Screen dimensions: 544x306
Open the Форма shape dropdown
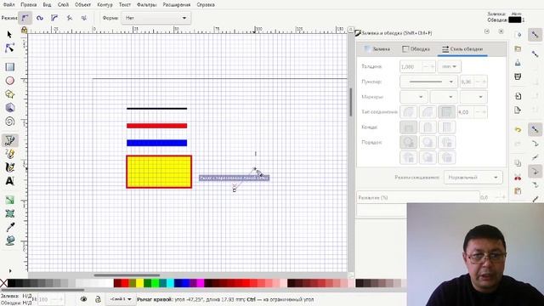pyautogui.click(x=156, y=18)
